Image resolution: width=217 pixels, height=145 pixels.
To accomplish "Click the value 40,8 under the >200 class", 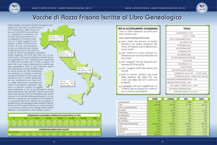I will [98, 125].
